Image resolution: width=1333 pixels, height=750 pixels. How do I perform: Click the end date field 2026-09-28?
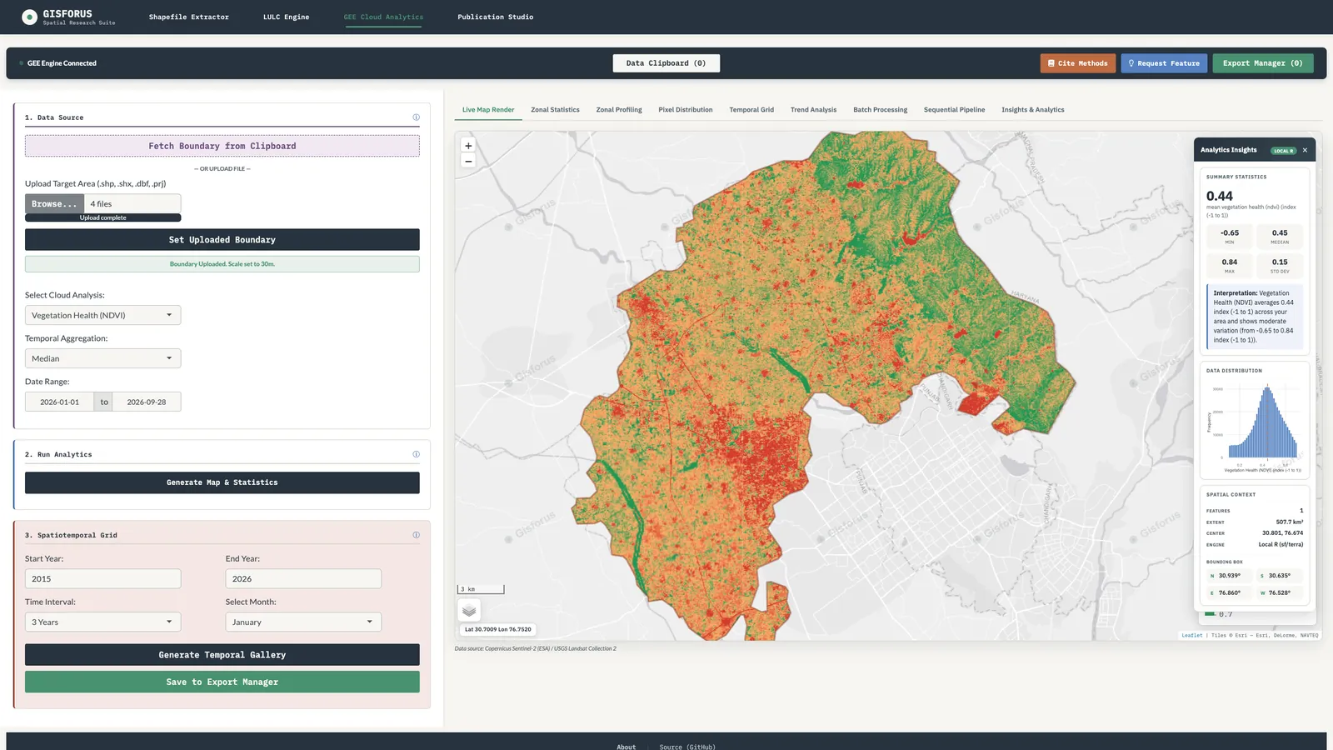pos(147,402)
